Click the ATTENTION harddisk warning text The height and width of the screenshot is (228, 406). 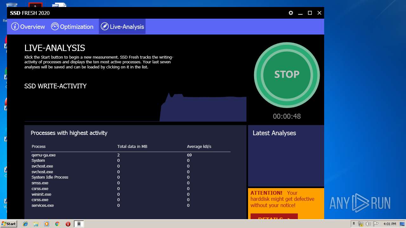(x=282, y=199)
